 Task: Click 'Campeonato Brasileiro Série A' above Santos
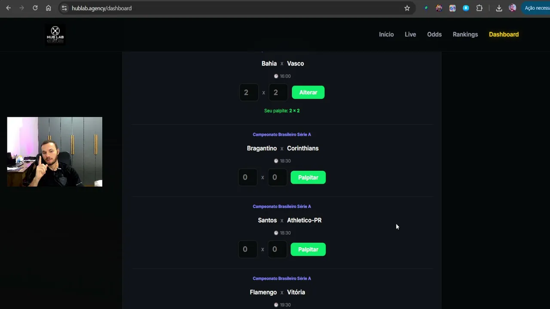click(x=282, y=206)
